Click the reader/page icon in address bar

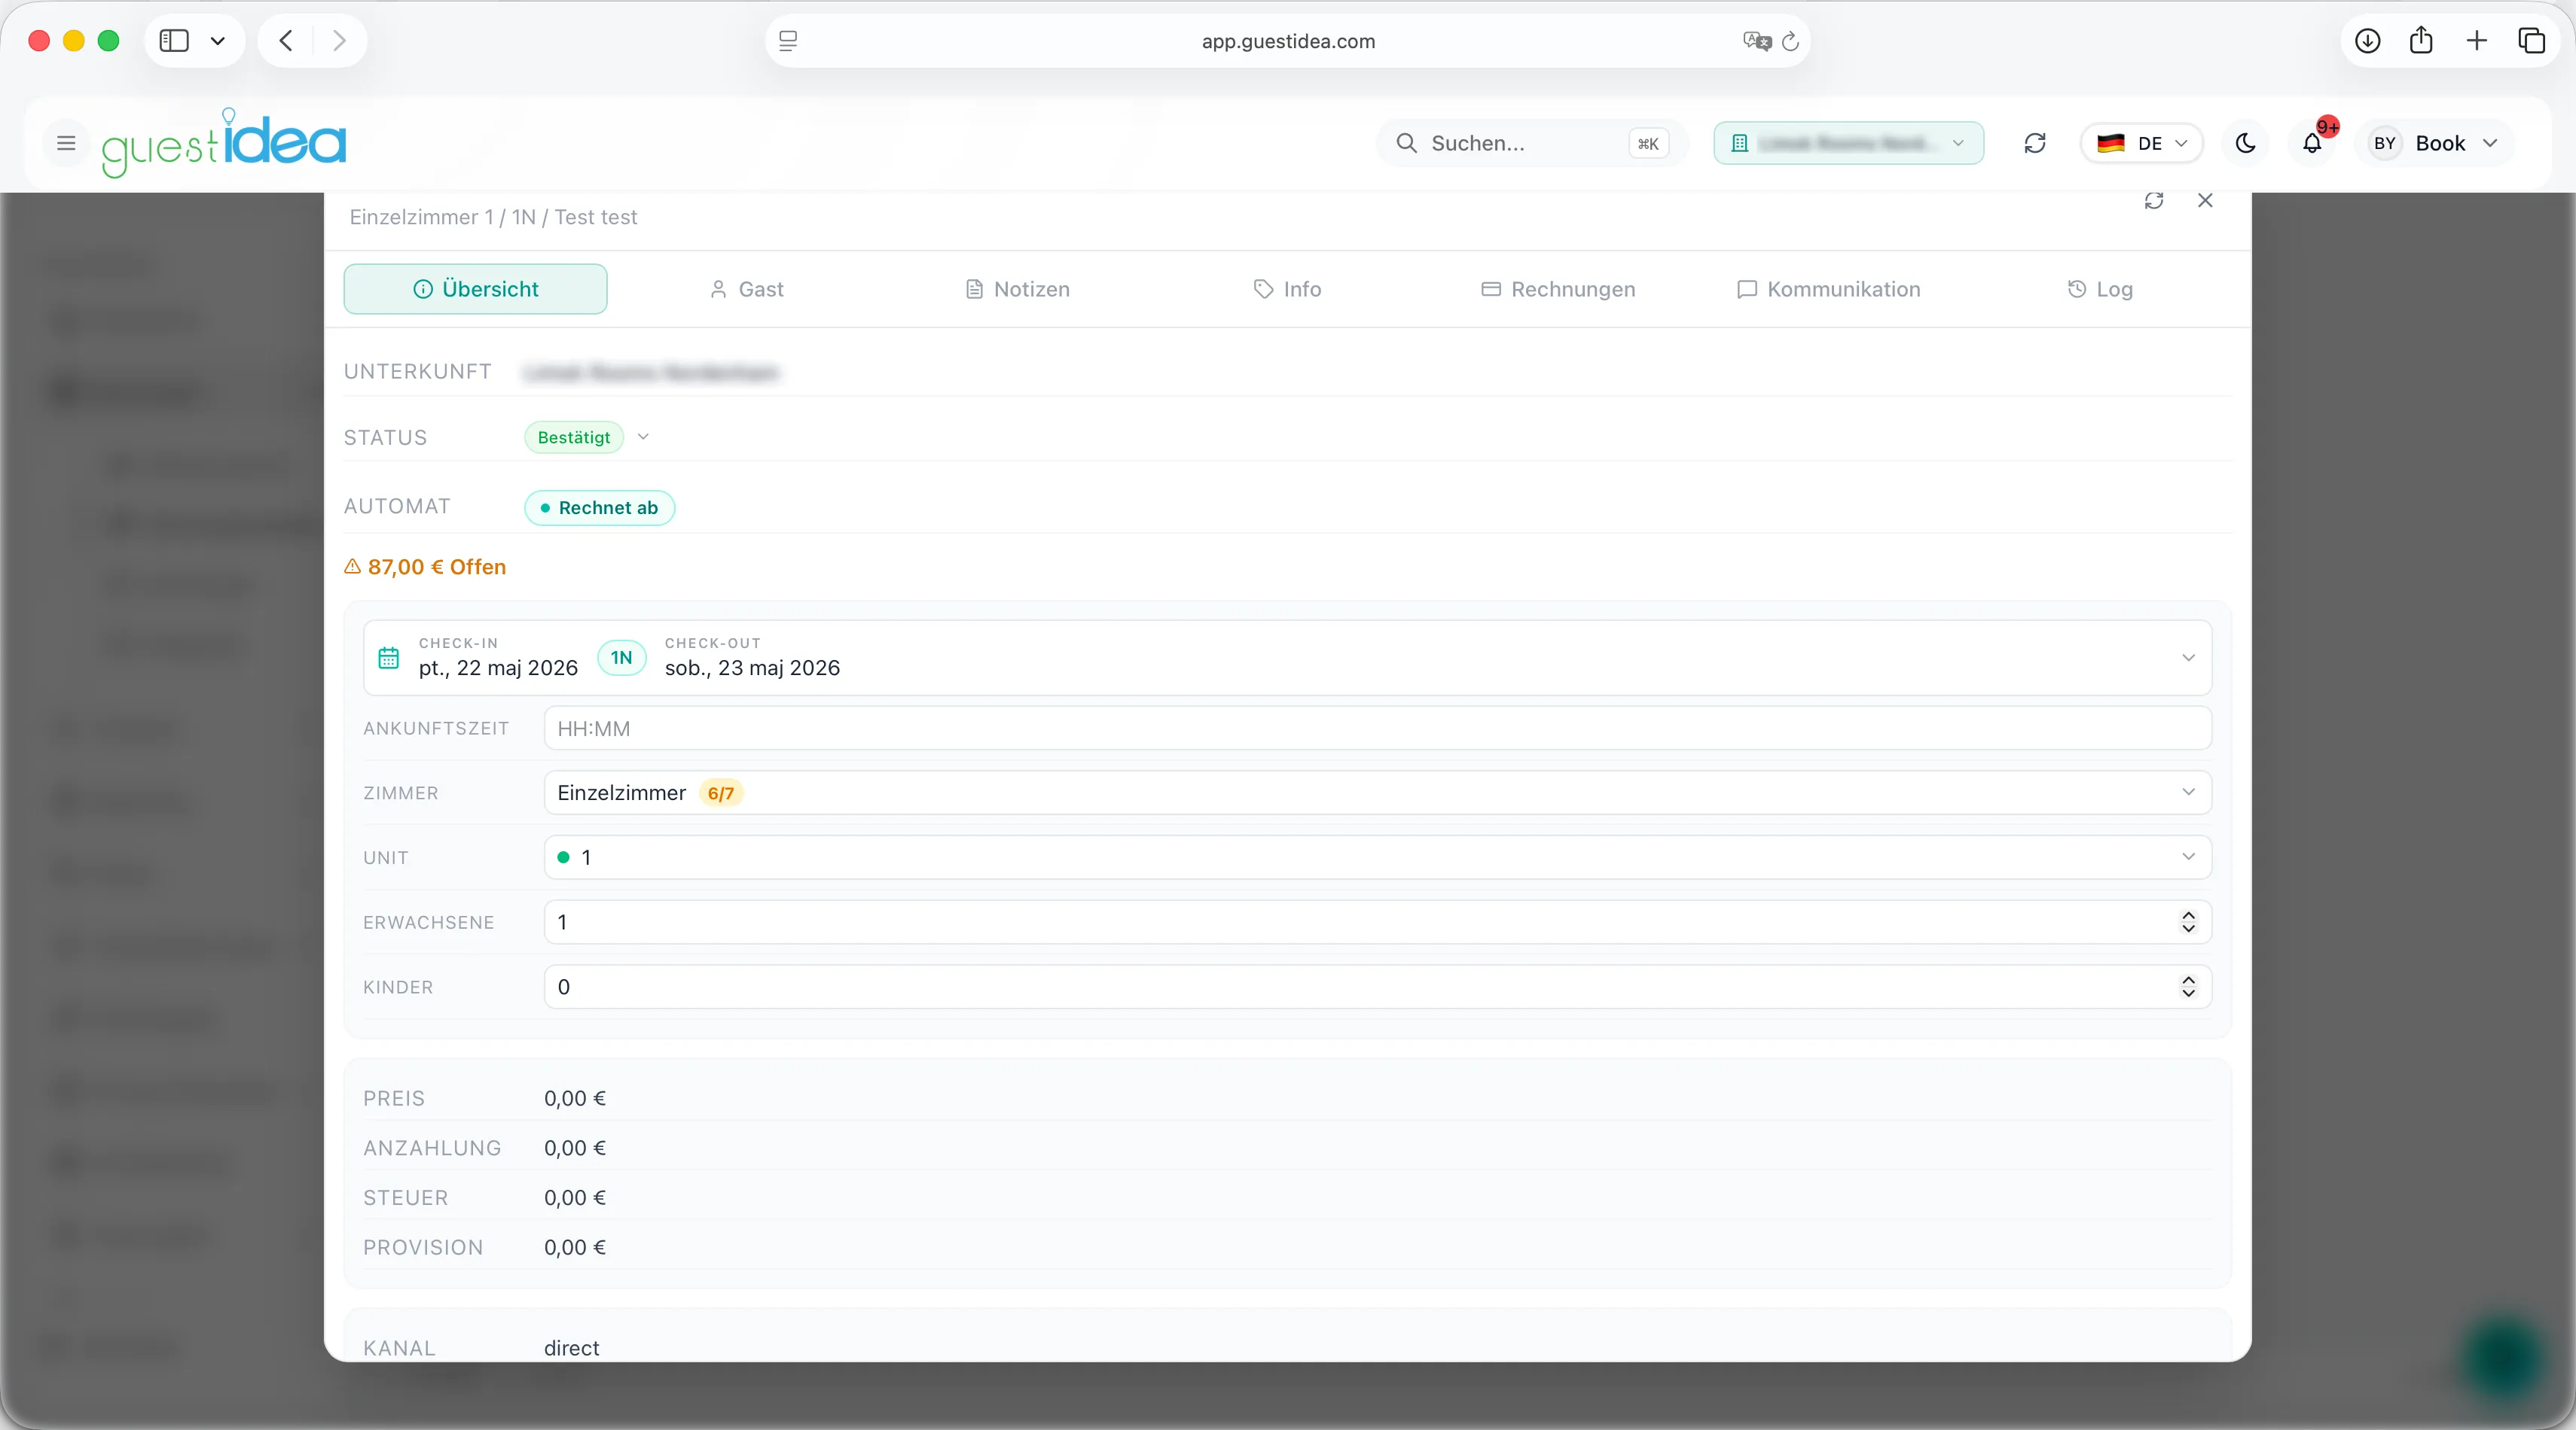click(788, 41)
